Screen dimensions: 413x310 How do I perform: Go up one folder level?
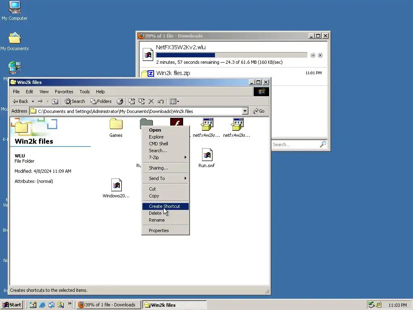(55, 101)
